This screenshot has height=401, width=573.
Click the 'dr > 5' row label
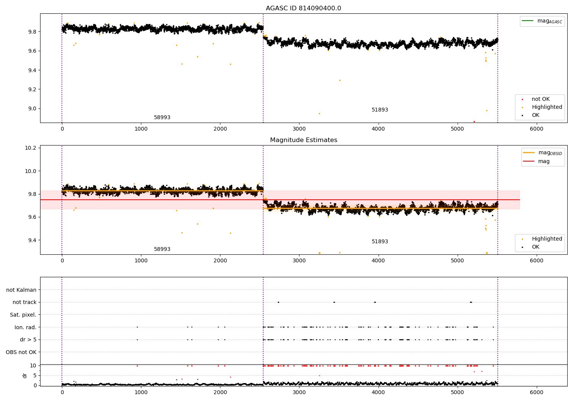tap(28, 340)
